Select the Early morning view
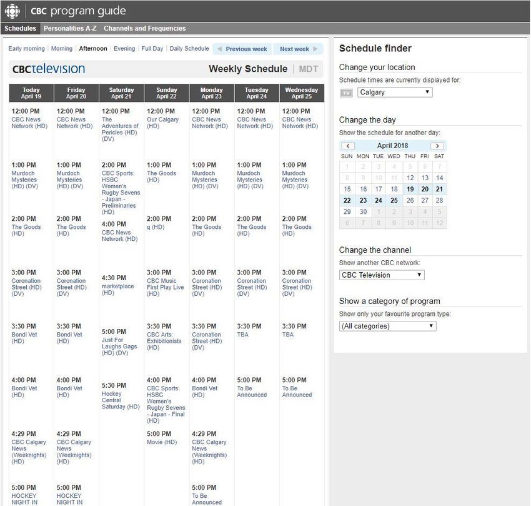Viewport: 531px width, 506px height. (26, 49)
